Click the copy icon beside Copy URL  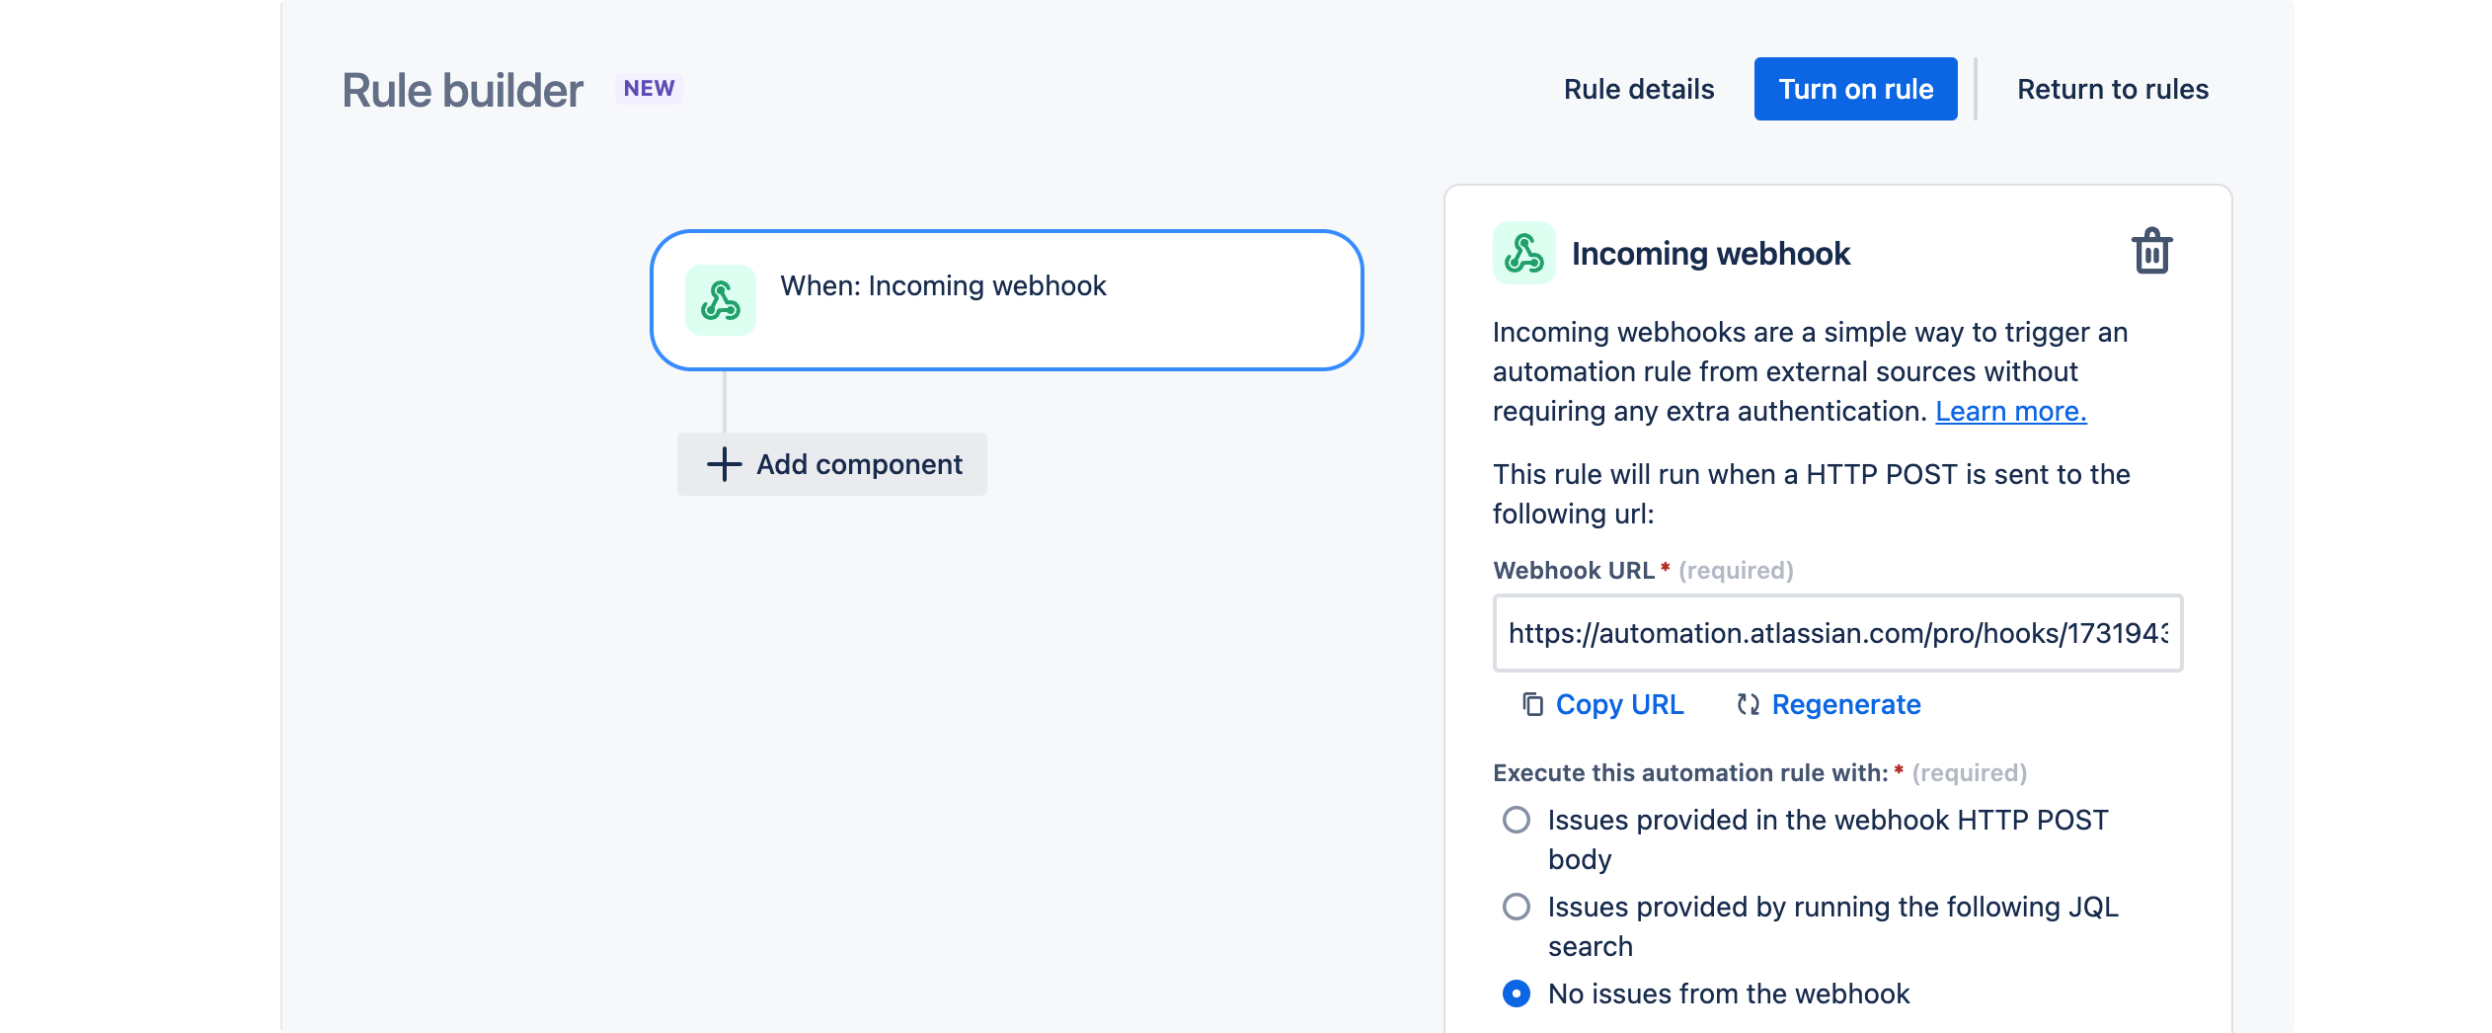(x=1531, y=704)
